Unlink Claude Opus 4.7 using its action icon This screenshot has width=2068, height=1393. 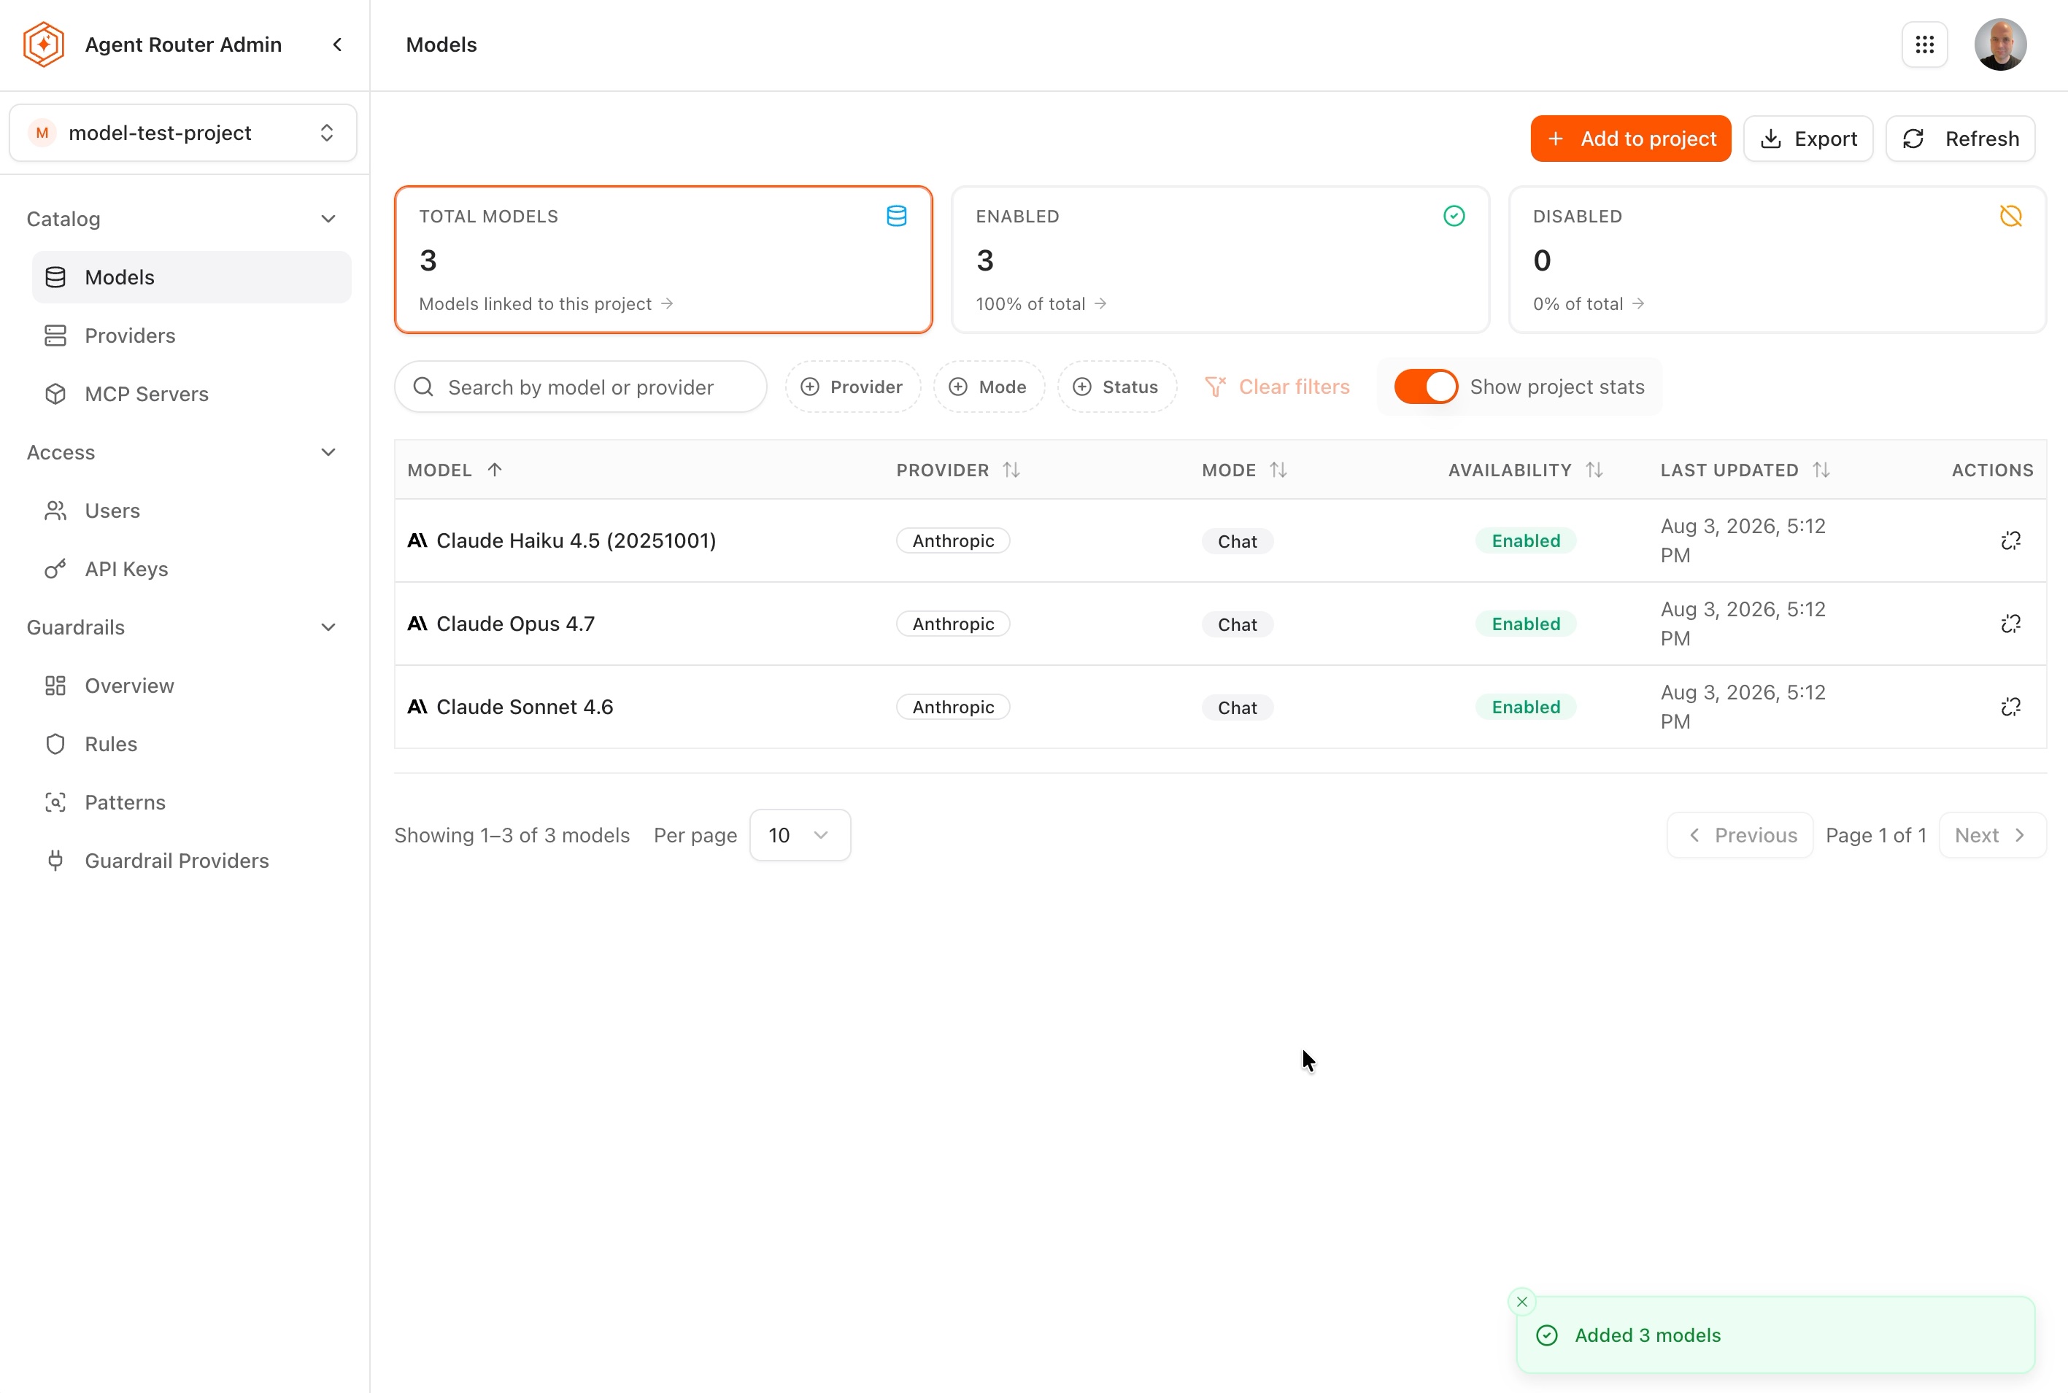pyautogui.click(x=2010, y=624)
